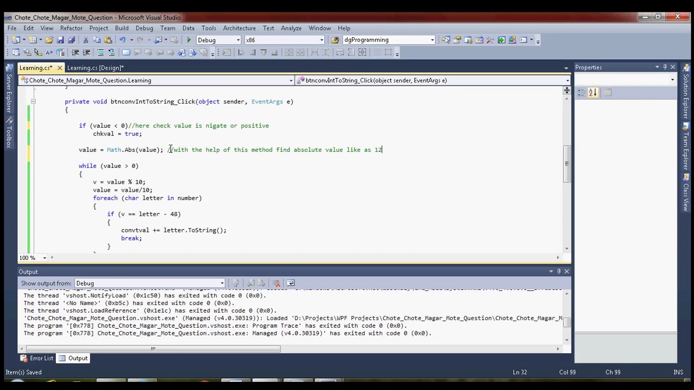Click the Toggle Bookmark icon

click(x=126, y=53)
